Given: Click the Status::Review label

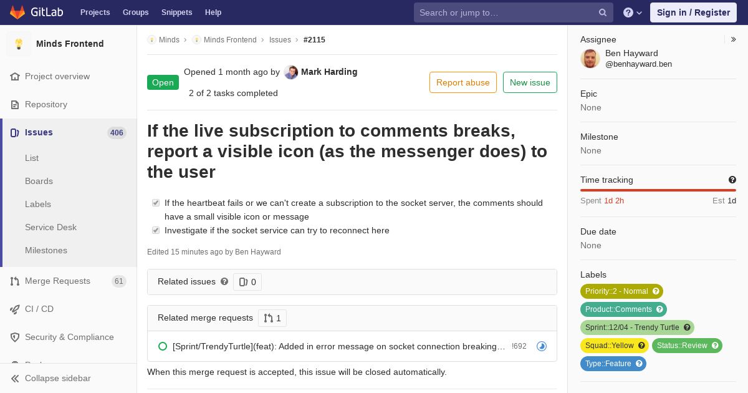Looking at the screenshot, I should tap(687, 346).
